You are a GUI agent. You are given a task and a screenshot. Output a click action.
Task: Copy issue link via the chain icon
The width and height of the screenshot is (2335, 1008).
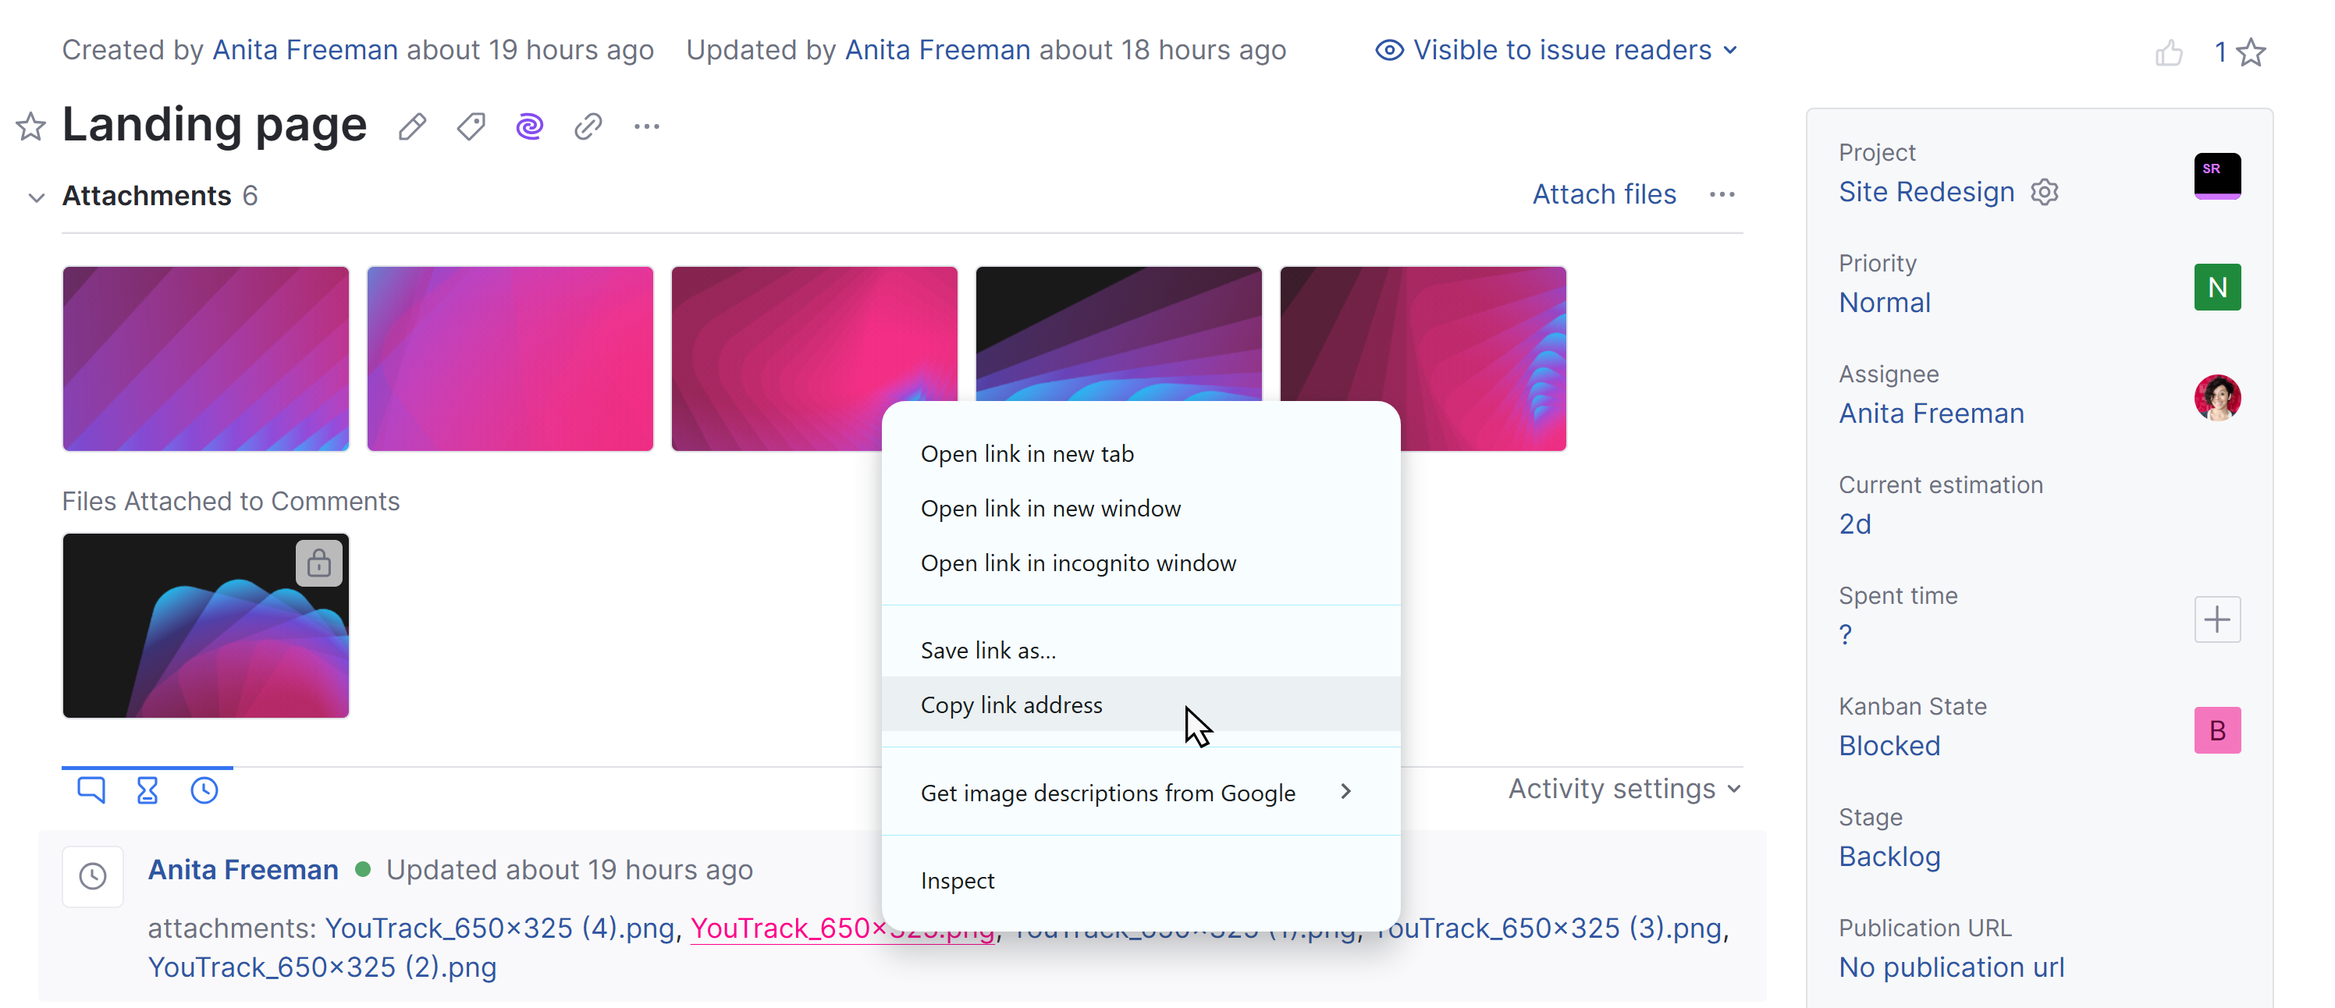point(588,126)
